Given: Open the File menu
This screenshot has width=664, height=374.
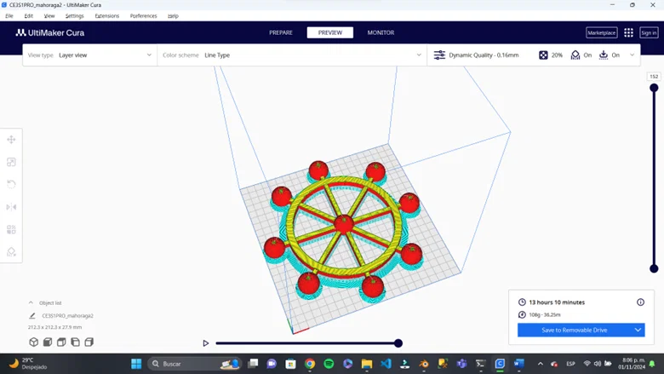Looking at the screenshot, I should [9, 15].
